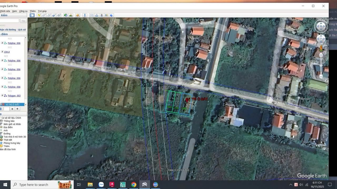Toggle the first Polyline_006 checkbox
The width and height of the screenshot is (337, 189).
2,43
